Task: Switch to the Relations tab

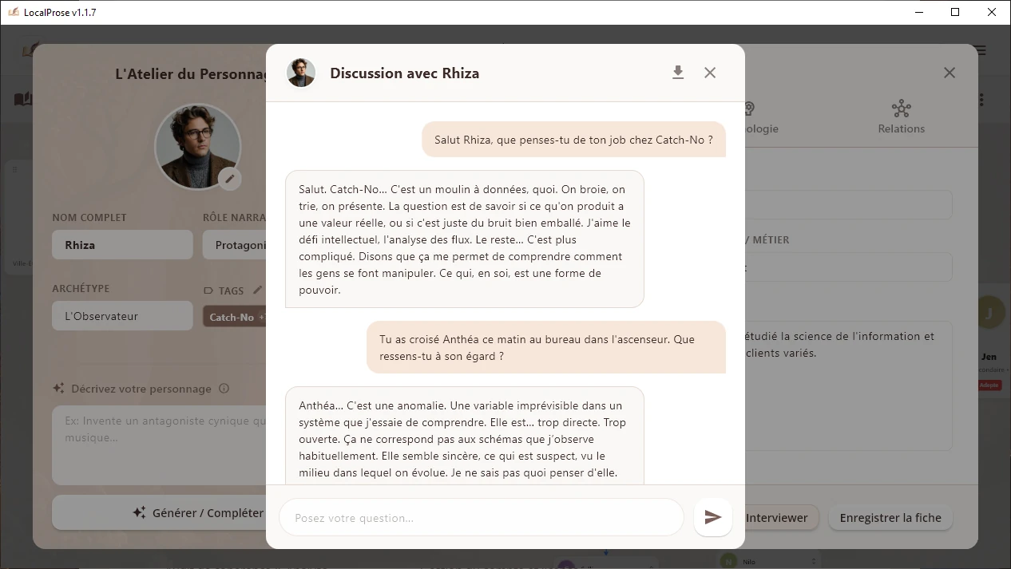Action: (x=901, y=116)
